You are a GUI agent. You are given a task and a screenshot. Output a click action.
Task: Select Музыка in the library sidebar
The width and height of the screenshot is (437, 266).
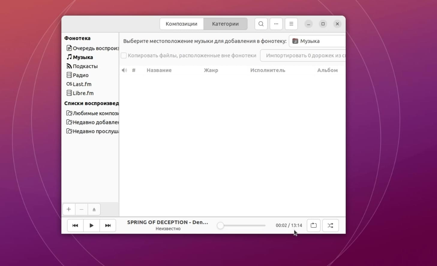(x=90, y=57)
